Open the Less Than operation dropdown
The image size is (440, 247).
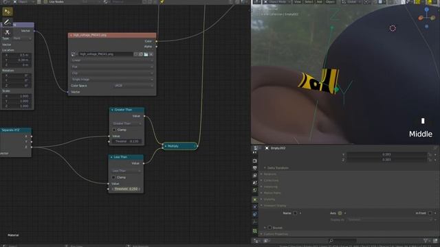[126, 171]
